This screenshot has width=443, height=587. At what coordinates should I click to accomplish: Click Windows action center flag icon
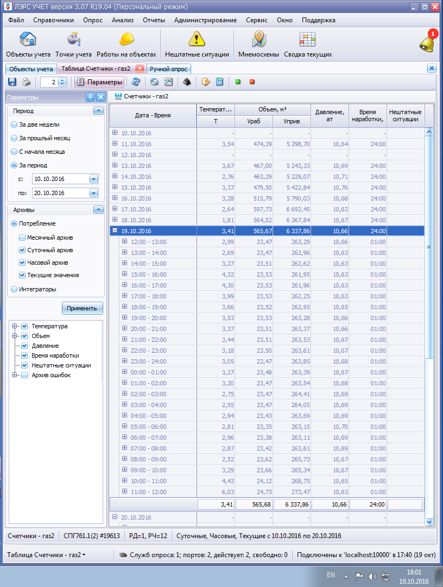click(x=358, y=577)
